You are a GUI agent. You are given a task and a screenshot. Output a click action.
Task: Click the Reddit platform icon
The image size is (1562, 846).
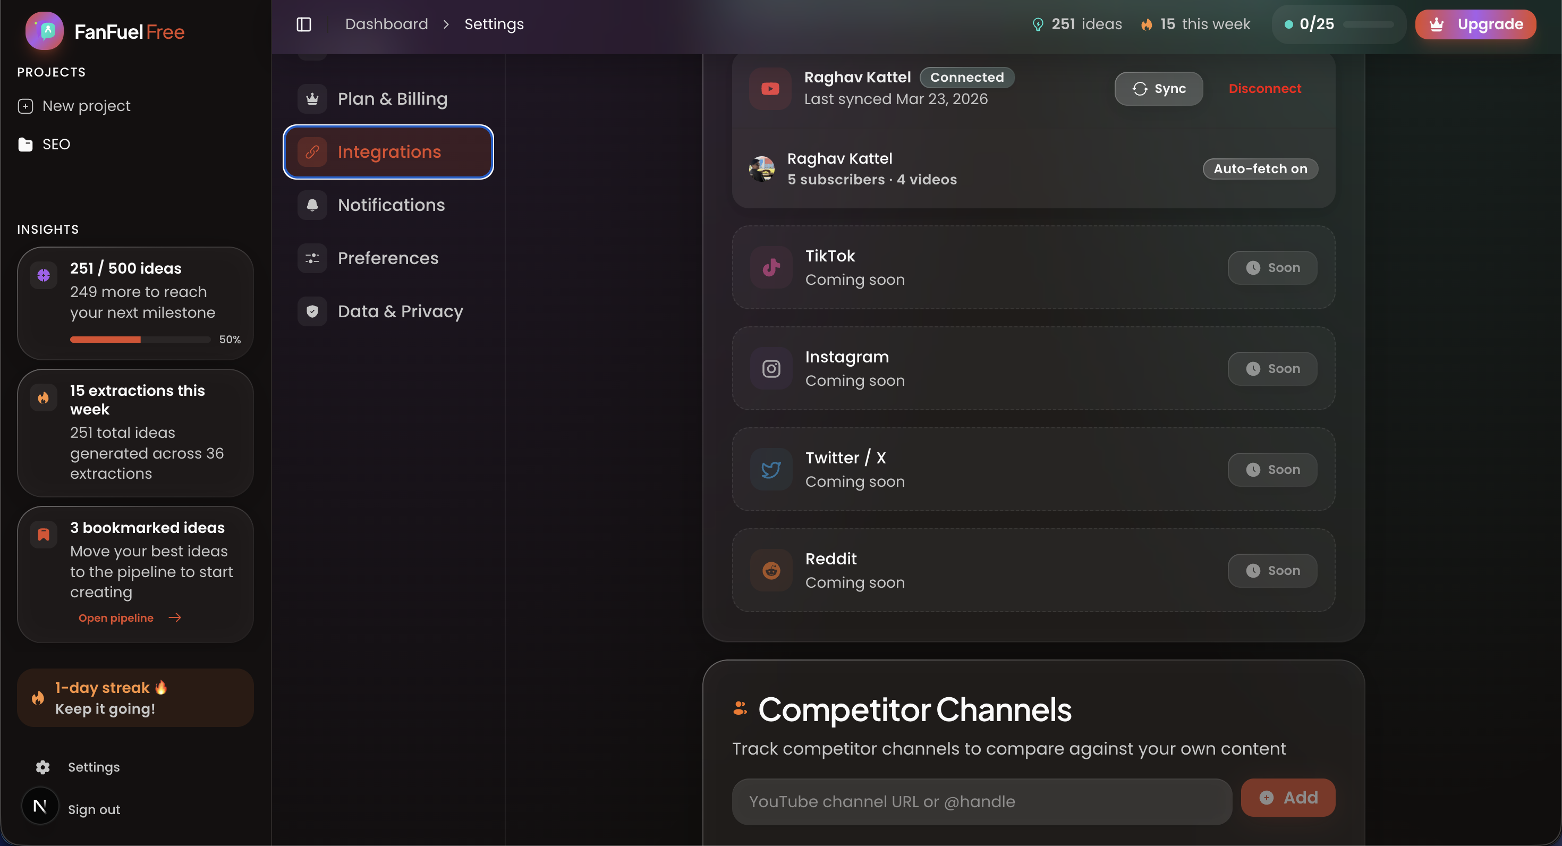point(771,570)
